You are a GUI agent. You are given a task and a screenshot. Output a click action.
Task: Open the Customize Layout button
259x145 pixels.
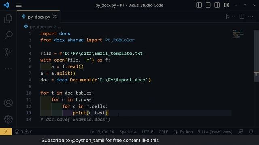tap(226, 5)
